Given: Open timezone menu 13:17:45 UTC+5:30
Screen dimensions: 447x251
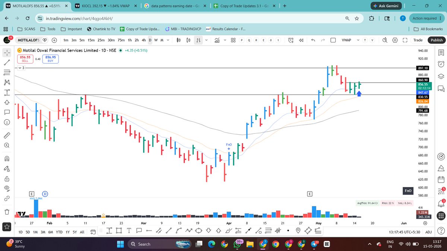Looking at the screenshot, I should tap(405, 232).
